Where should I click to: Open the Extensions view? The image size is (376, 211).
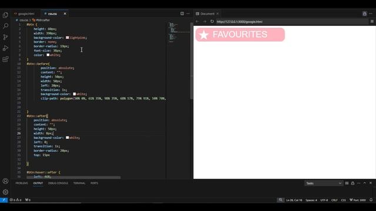point(5,59)
